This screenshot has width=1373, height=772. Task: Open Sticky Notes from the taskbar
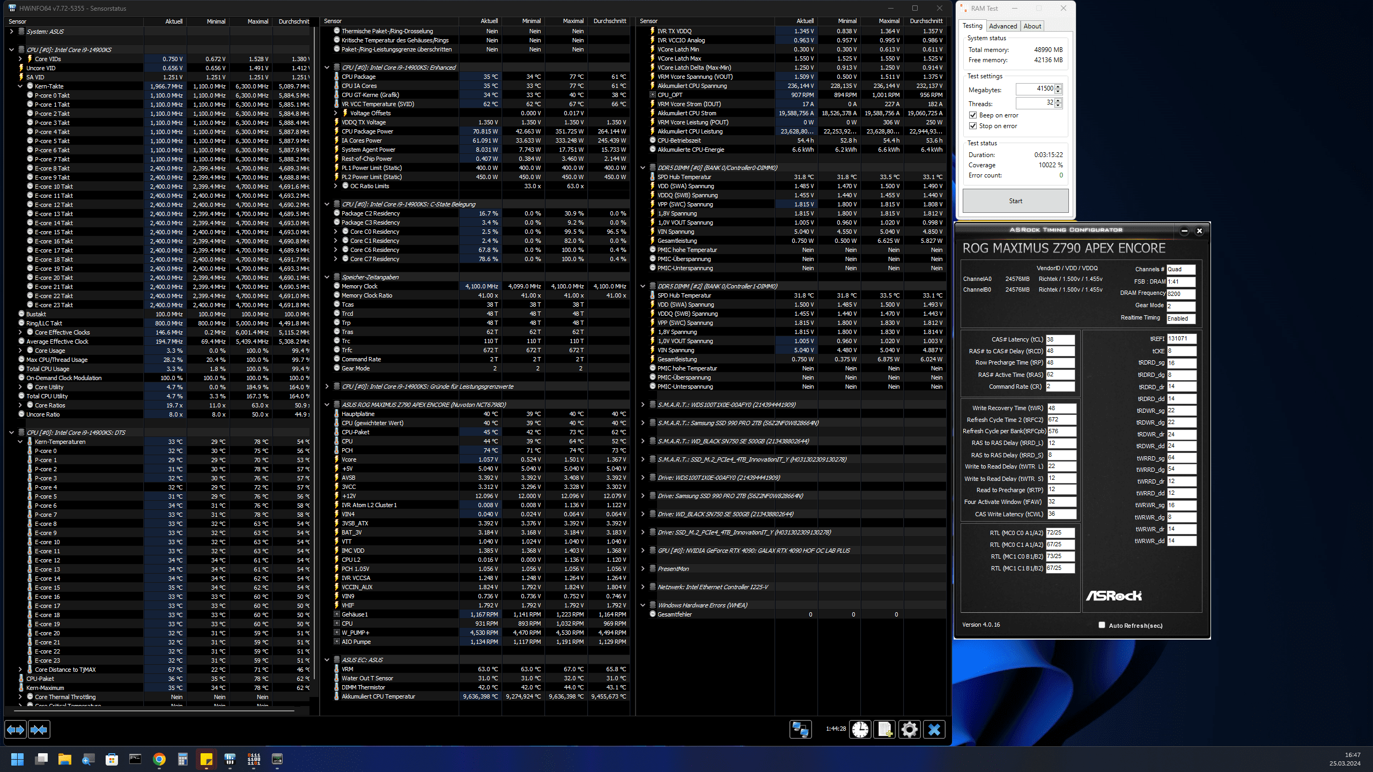206,759
